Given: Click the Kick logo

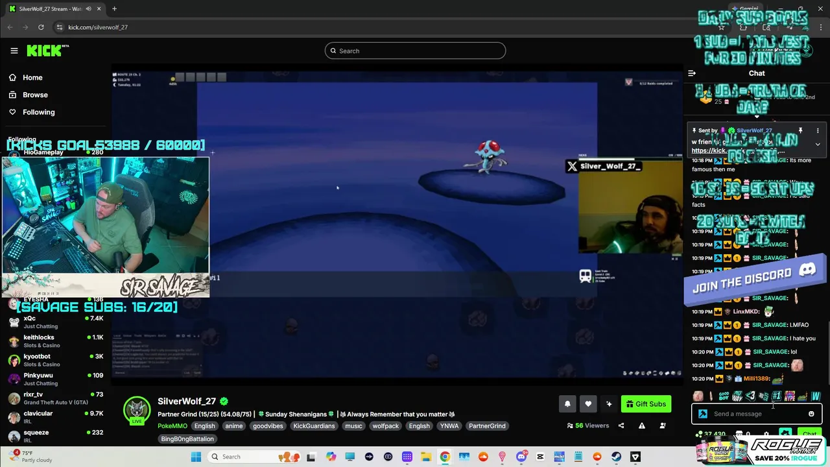Looking at the screenshot, I should pos(47,51).
